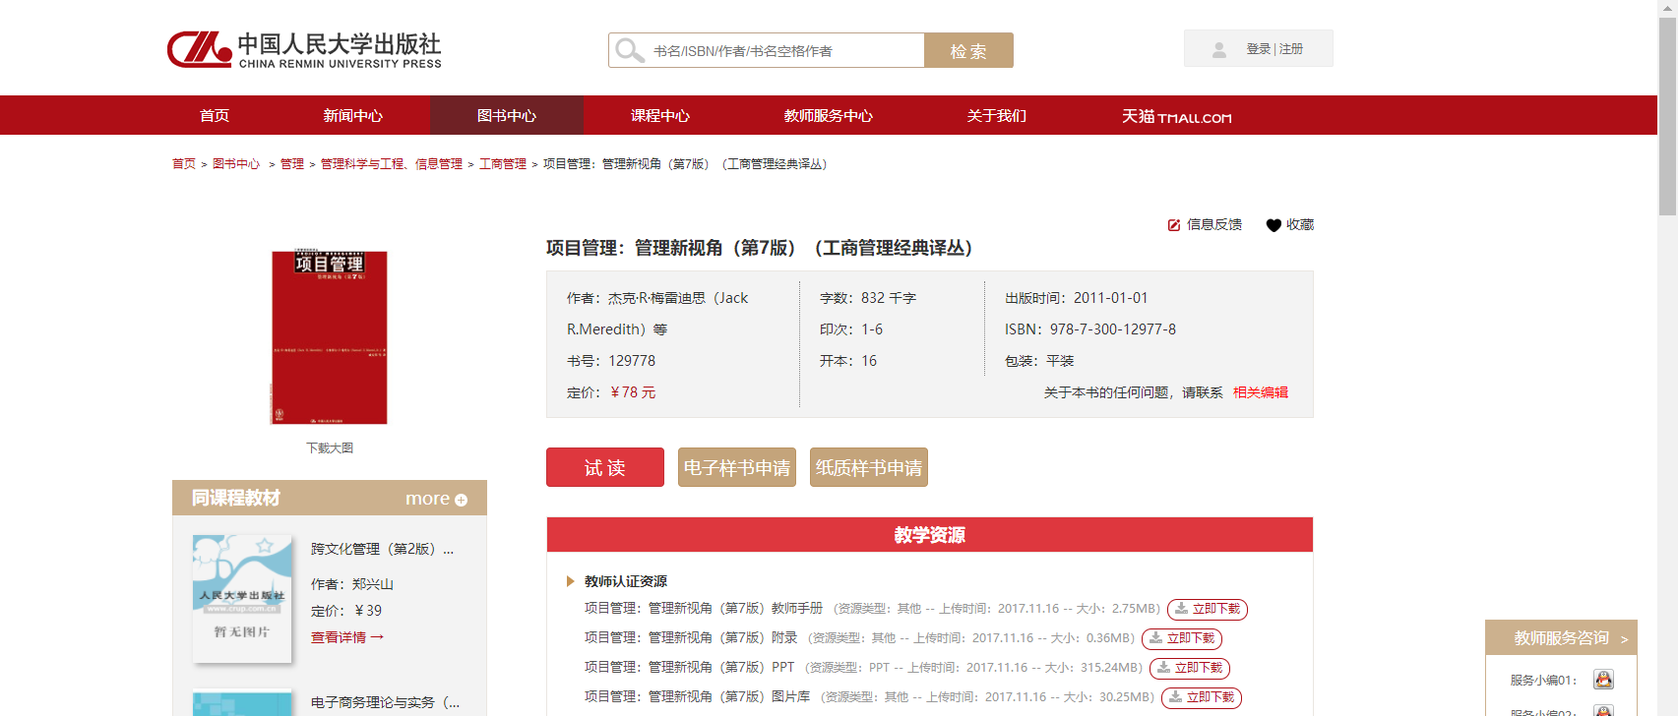This screenshot has width=1678, height=716.
Task: Click breadcrumb link 管理科学与工程、信息管理
Action: 392,164
